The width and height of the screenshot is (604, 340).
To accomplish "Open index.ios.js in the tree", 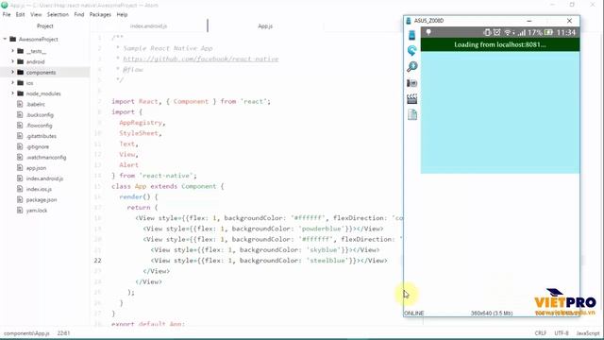I will click(39, 189).
